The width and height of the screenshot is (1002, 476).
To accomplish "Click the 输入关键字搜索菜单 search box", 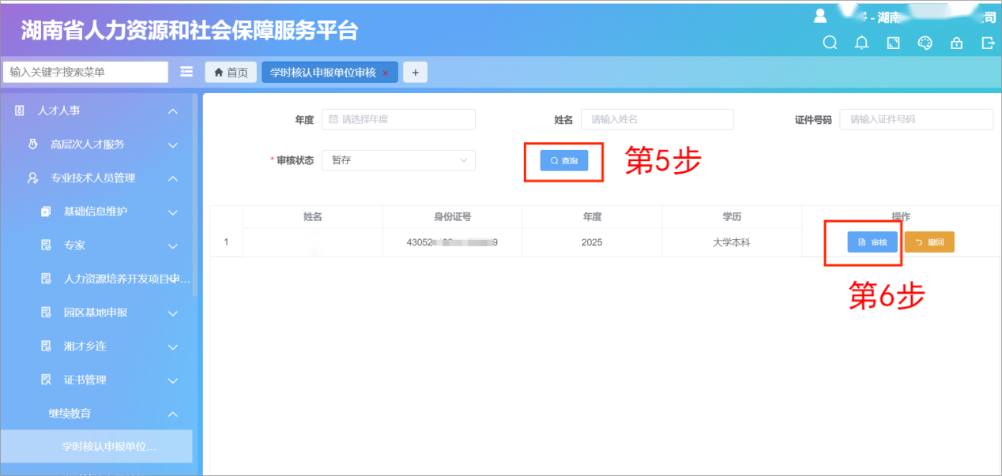I will coord(85,73).
